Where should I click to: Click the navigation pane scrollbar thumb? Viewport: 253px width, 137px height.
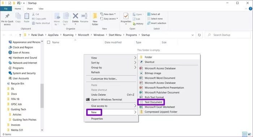click(42, 96)
